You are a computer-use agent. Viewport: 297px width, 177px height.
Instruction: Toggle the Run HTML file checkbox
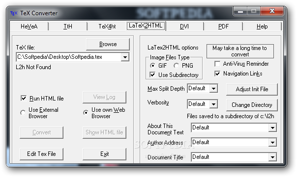(24, 98)
